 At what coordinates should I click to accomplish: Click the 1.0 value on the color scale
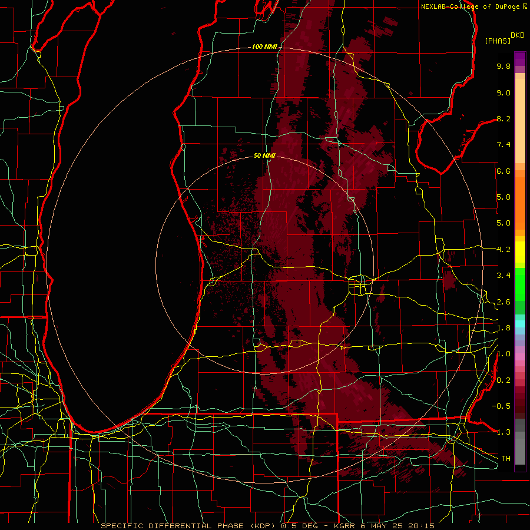pyautogui.click(x=503, y=355)
